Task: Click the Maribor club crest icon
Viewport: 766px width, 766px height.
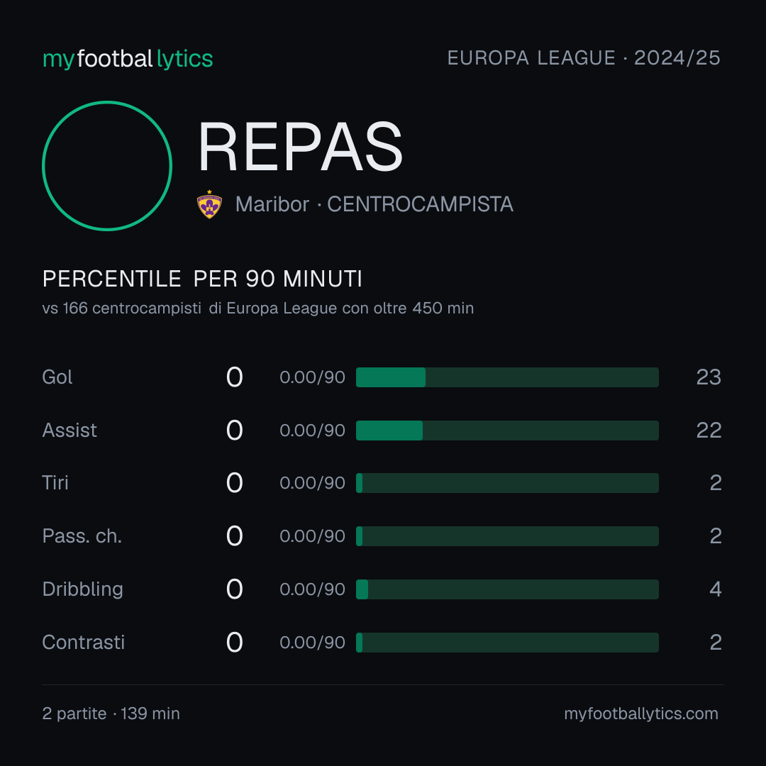Action: [x=209, y=204]
